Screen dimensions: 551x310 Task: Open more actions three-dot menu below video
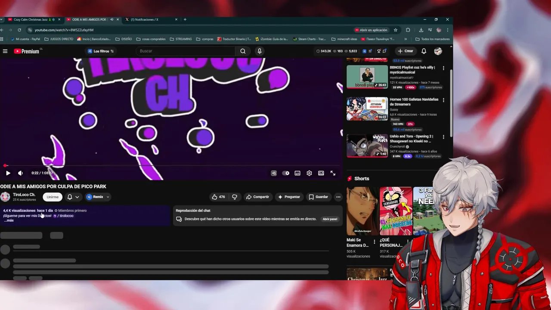[338, 197]
